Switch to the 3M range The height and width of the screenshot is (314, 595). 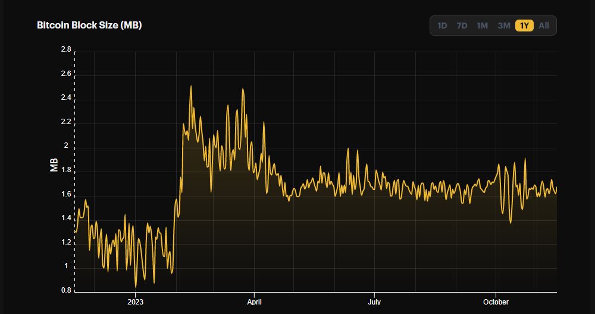[x=504, y=26]
